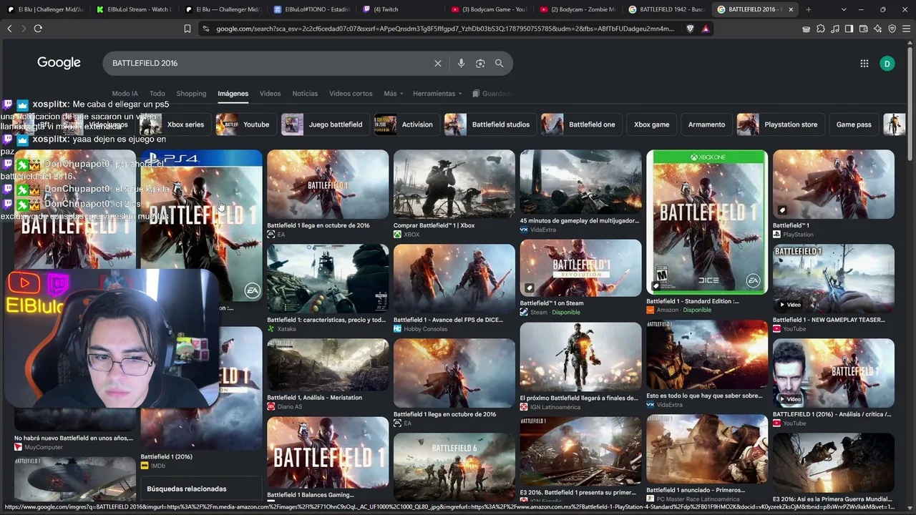The height and width of the screenshot is (515, 916).
Task: Click the Google logo
Action: point(59,63)
